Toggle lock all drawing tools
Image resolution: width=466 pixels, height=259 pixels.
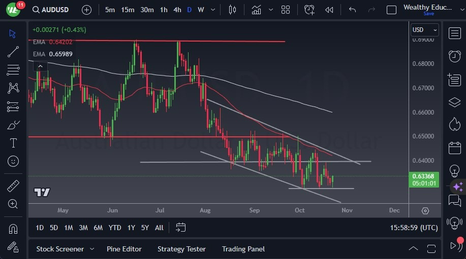pos(13,247)
